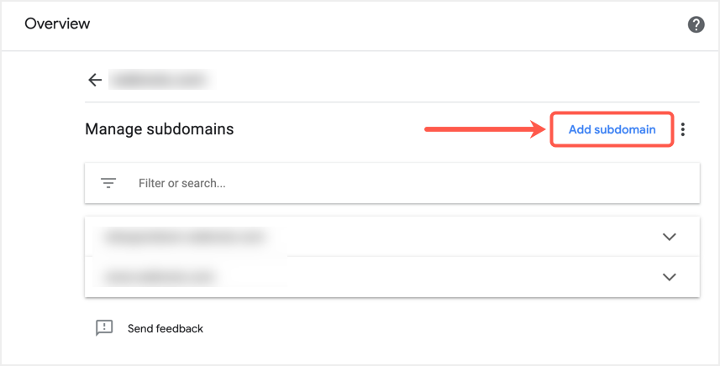
Task: Select the first blurred subdomain name
Action: click(185, 237)
